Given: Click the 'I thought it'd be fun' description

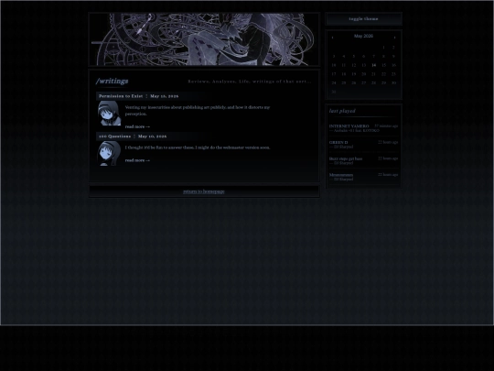Looking at the screenshot, I should click(x=198, y=147).
